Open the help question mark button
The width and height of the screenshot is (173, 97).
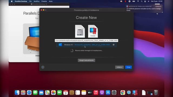(43, 67)
